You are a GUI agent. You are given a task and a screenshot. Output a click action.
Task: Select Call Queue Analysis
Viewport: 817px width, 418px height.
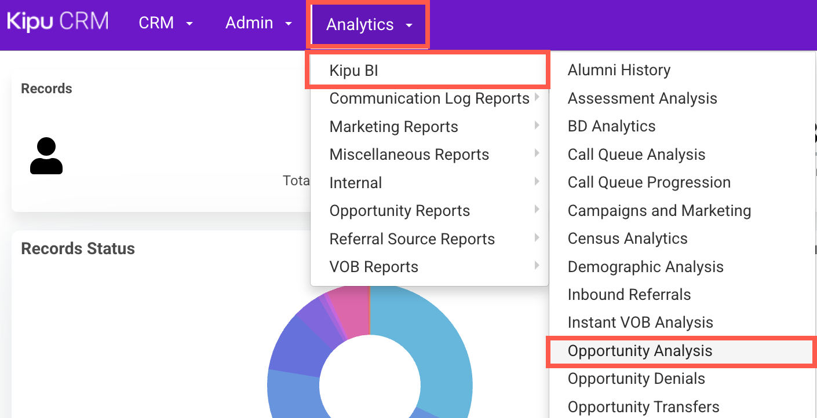coord(636,155)
